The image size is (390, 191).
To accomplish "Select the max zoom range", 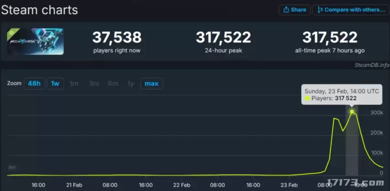I will click(151, 84).
